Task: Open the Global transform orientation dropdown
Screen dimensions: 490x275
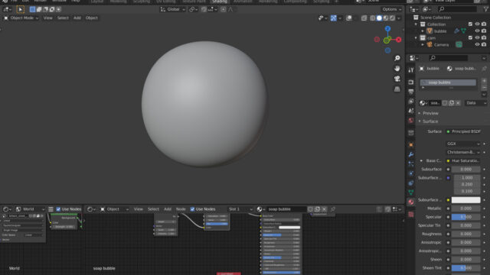Action: 173,9
